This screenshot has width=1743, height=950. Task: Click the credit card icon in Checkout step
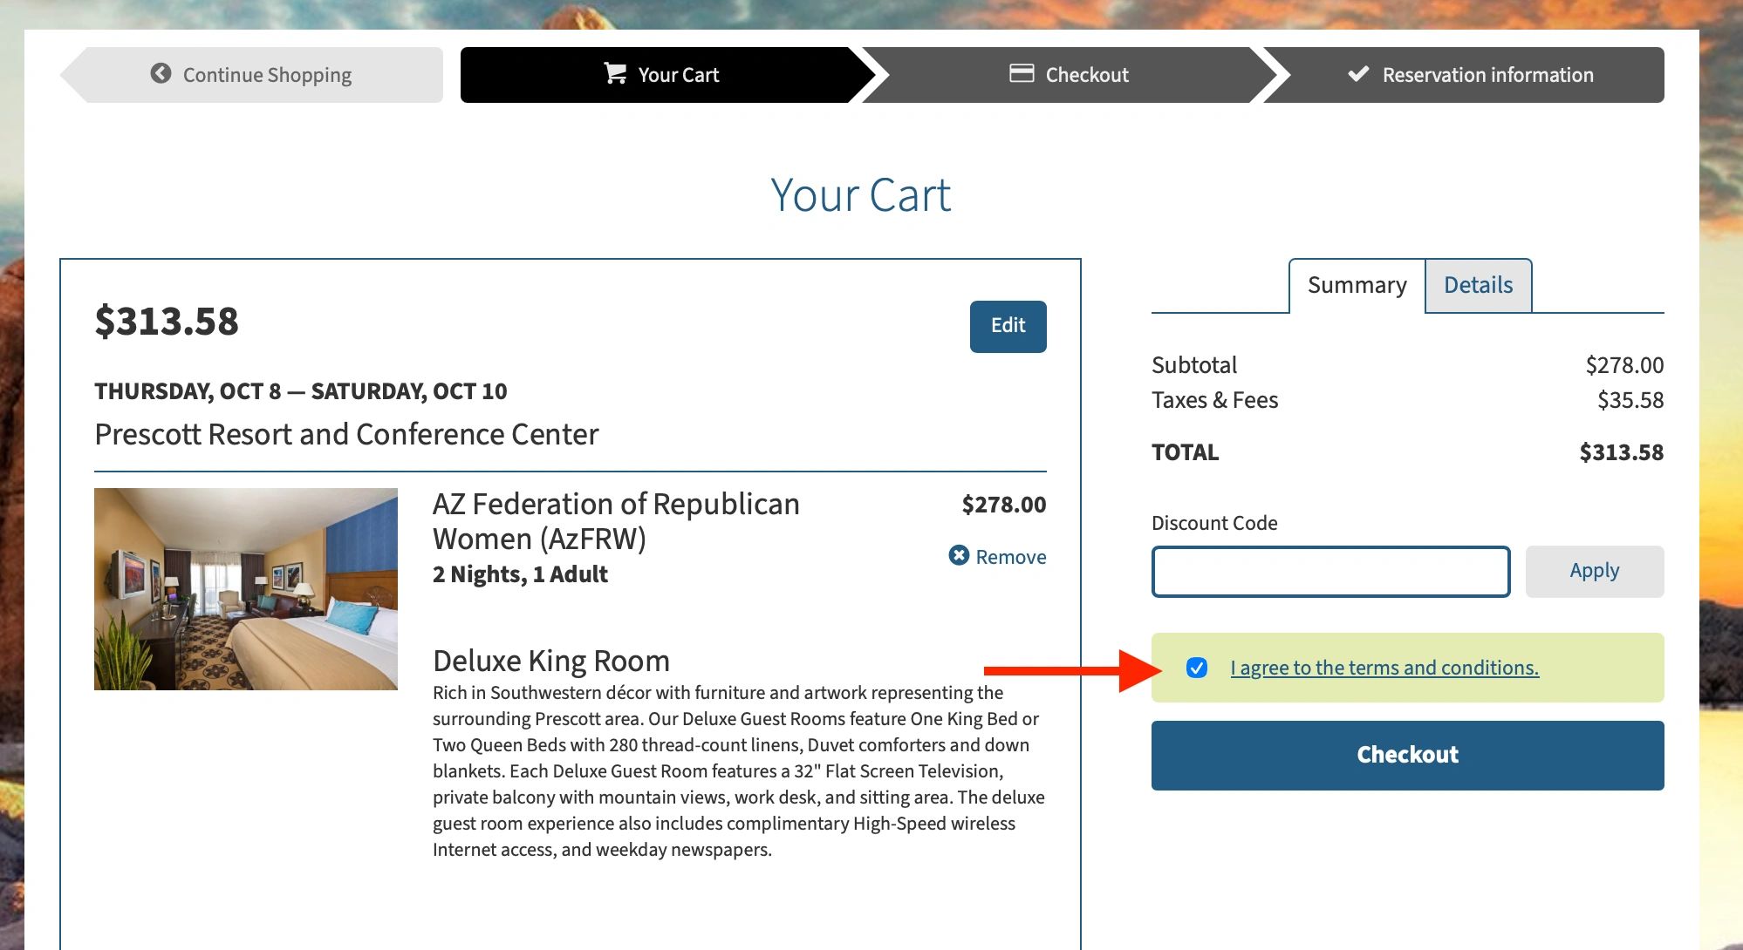point(1022,73)
